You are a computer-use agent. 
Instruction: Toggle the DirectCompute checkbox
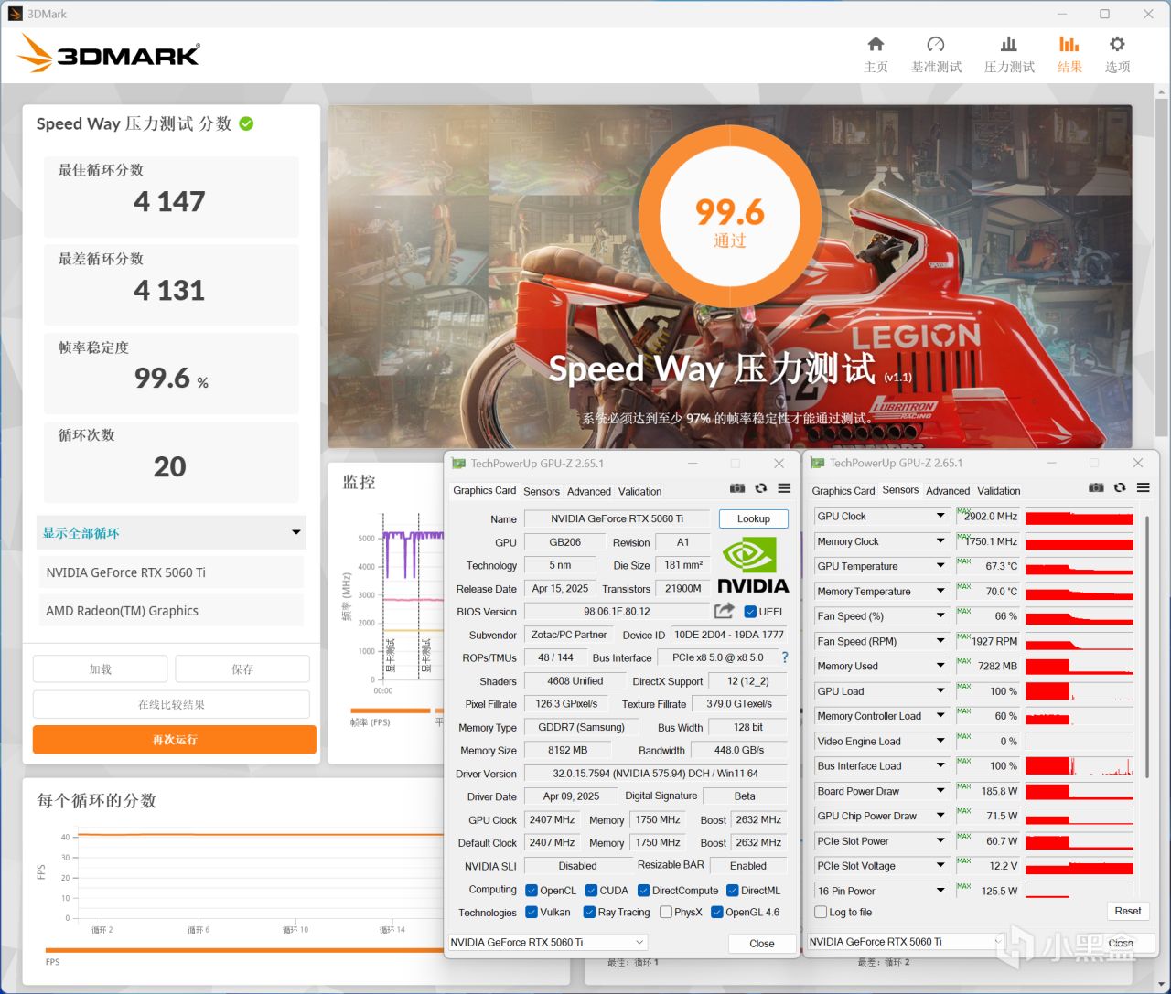pyautogui.click(x=644, y=891)
